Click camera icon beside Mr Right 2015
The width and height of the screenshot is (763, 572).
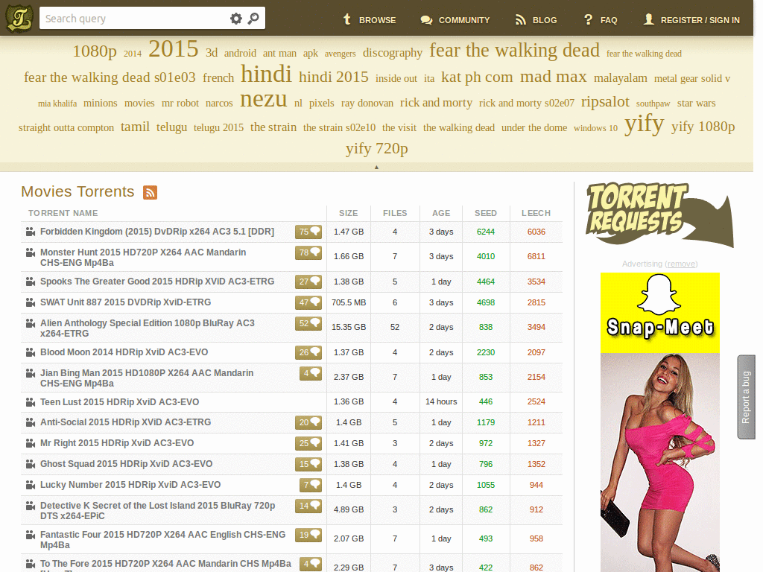tap(31, 443)
